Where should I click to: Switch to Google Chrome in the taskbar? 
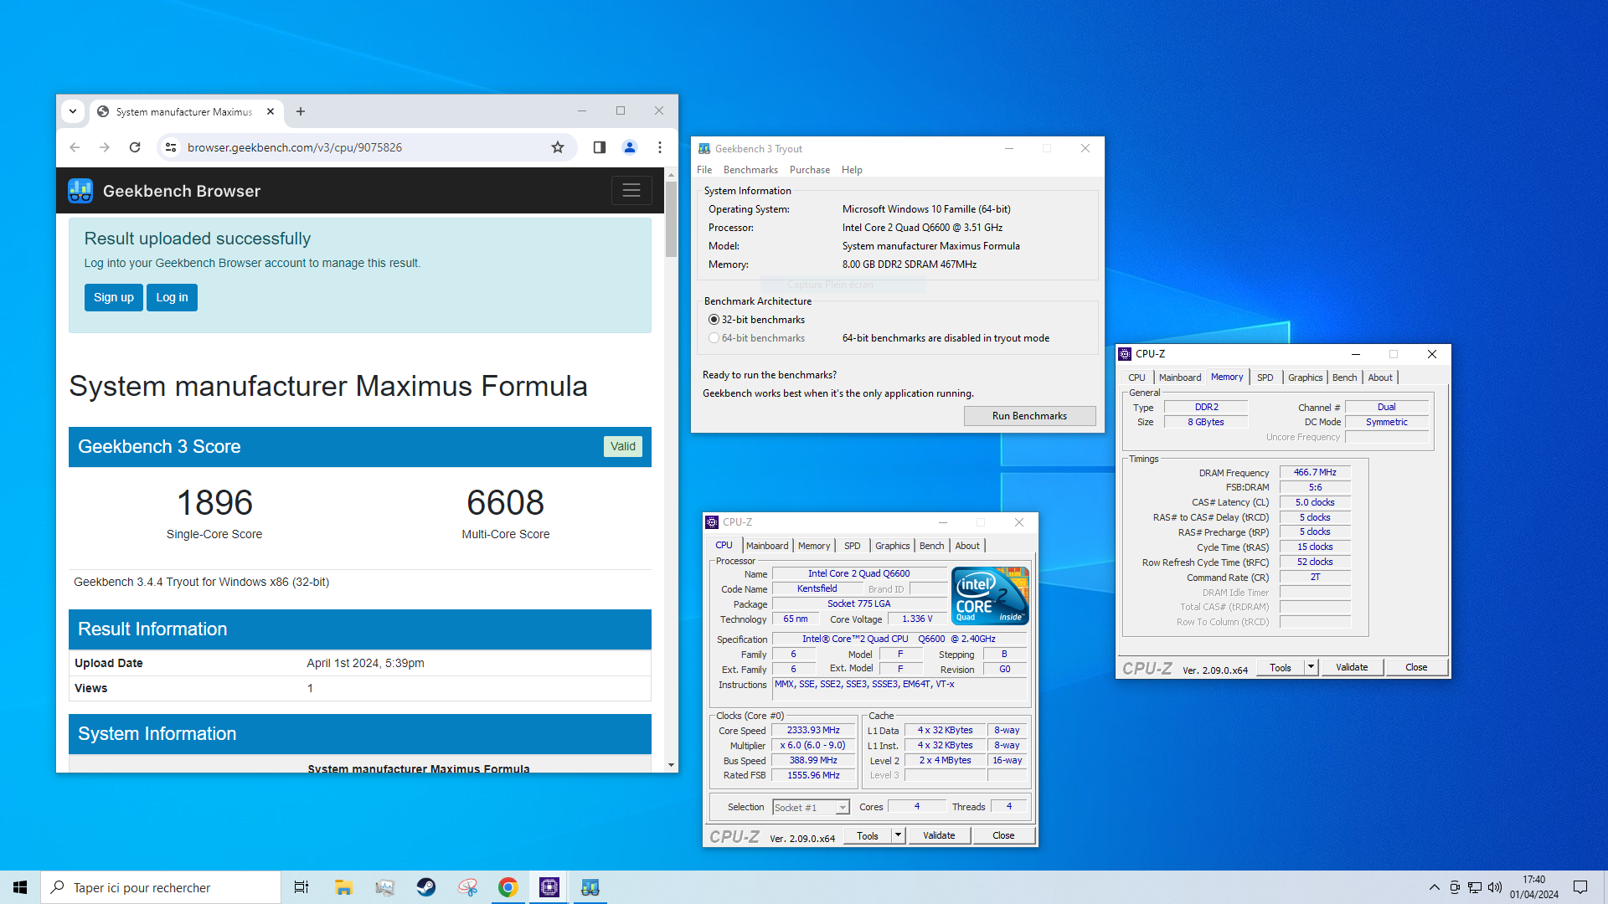(x=508, y=887)
